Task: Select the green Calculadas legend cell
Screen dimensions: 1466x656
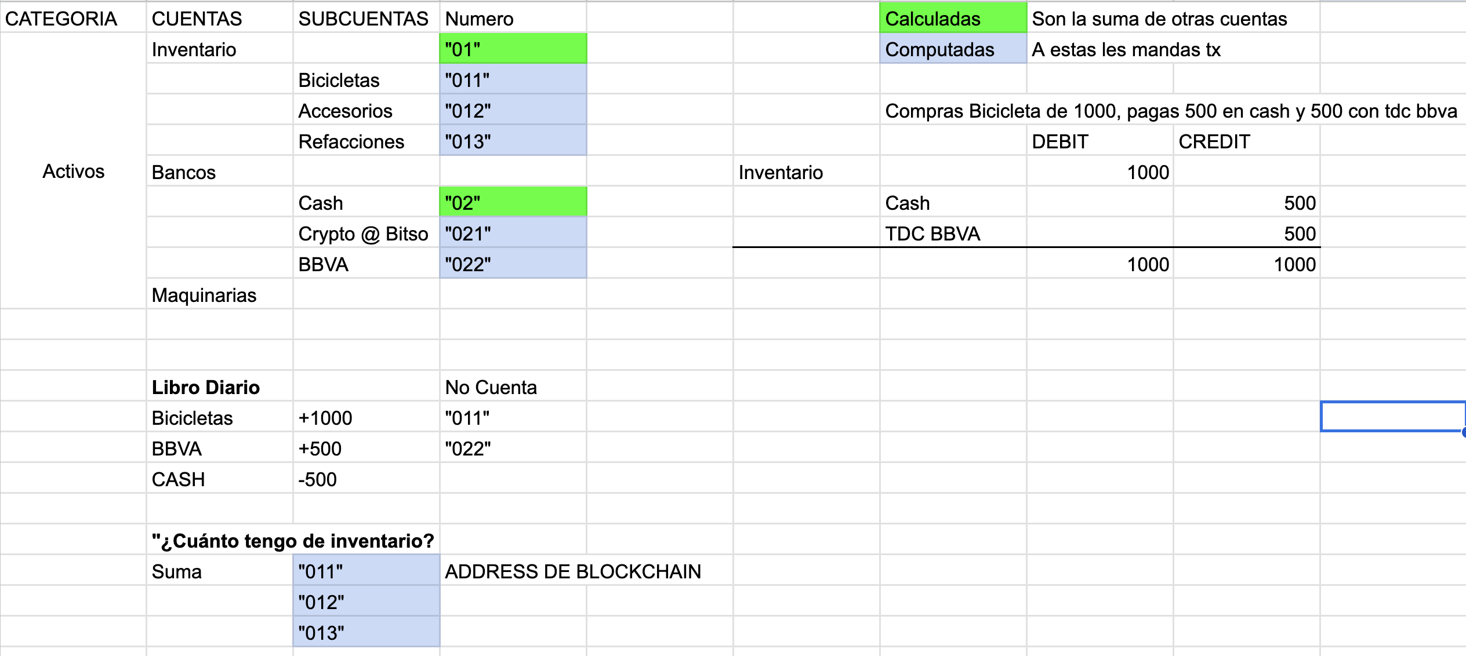Action: [952, 19]
